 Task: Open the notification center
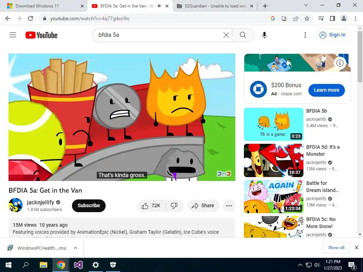coord(352,265)
